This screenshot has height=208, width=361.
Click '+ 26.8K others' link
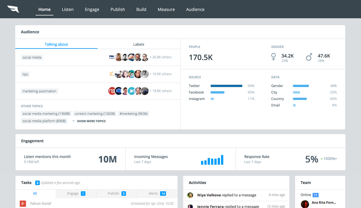(x=161, y=57)
